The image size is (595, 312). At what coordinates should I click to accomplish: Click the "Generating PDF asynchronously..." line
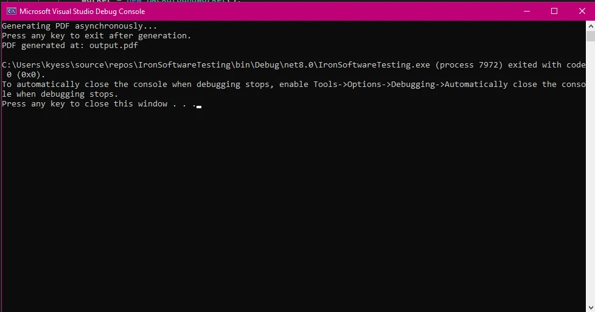coord(79,26)
